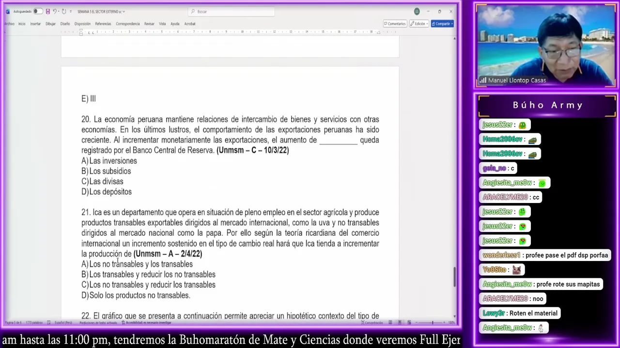Viewport: 620px width, 348px height.
Task: Open the Customize Quick Access Toolbar dropdown
Action: [x=70, y=11]
